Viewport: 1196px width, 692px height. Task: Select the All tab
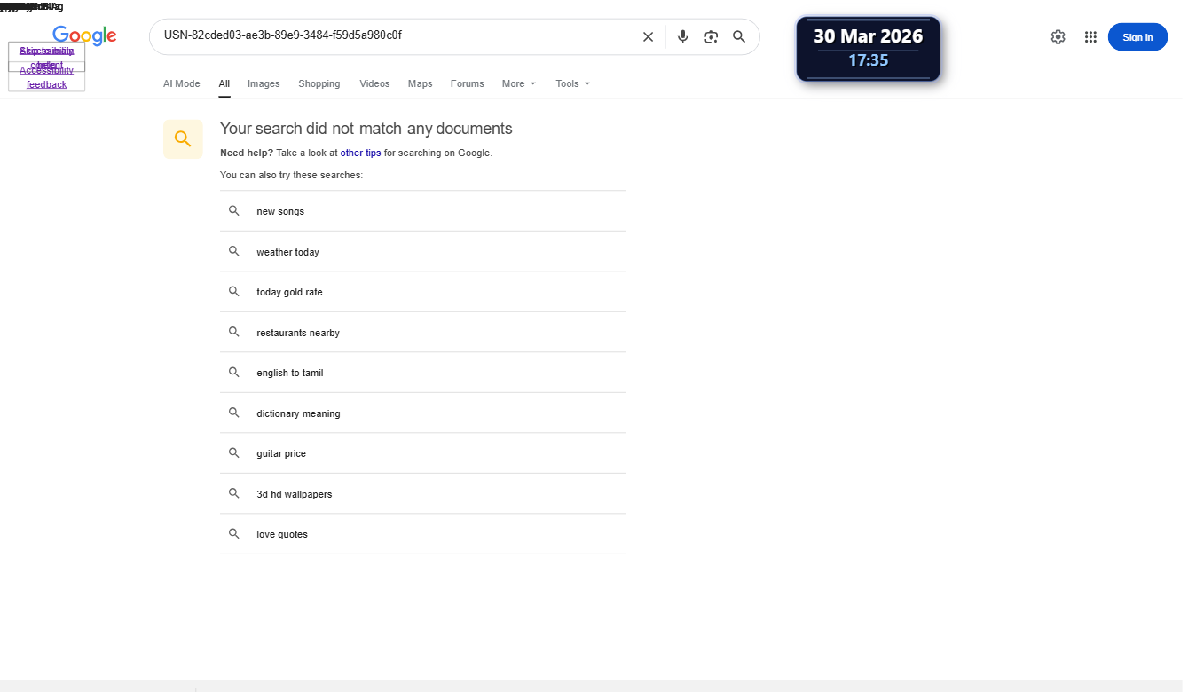point(224,83)
